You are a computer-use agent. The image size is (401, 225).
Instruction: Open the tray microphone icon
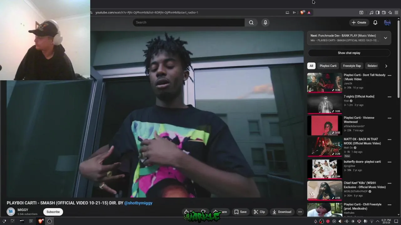tap(365, 221)
